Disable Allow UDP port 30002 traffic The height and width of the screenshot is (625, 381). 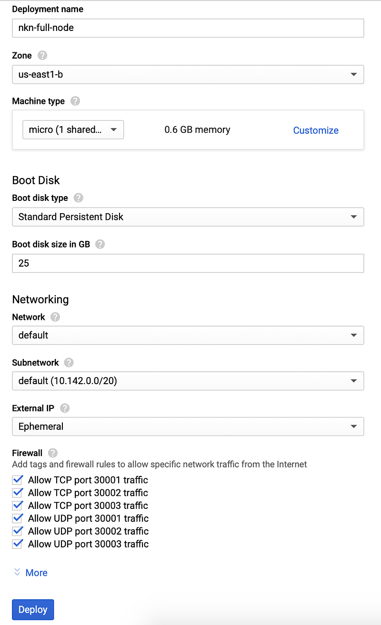pos(18,531)
